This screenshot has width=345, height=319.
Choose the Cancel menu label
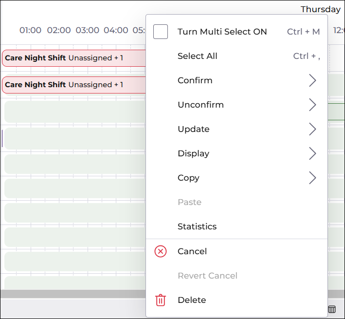tap(192, 251)
